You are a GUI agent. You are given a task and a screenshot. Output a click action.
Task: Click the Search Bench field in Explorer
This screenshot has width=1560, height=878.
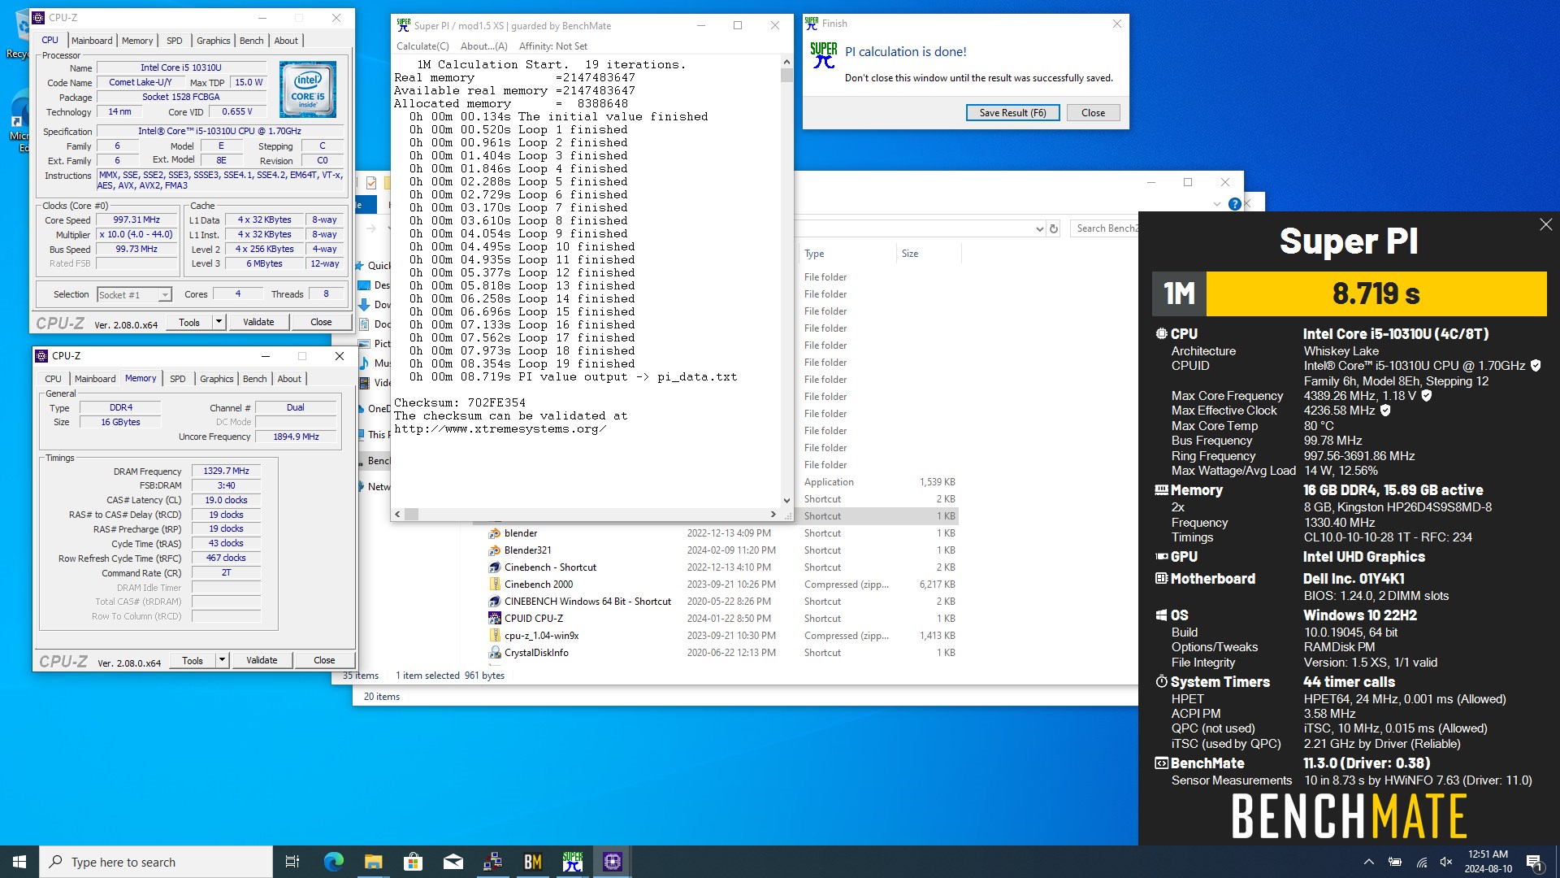click(1105, 228)
